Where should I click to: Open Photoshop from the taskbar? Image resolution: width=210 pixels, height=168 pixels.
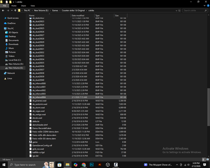click(92, 165)
